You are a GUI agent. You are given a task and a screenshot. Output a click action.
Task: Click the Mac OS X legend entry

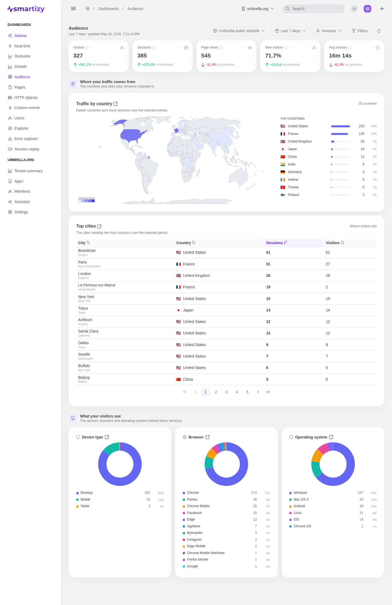point(333,500)
